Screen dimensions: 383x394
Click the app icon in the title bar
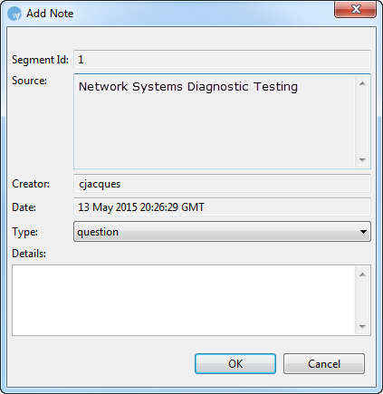pos(14,14)
